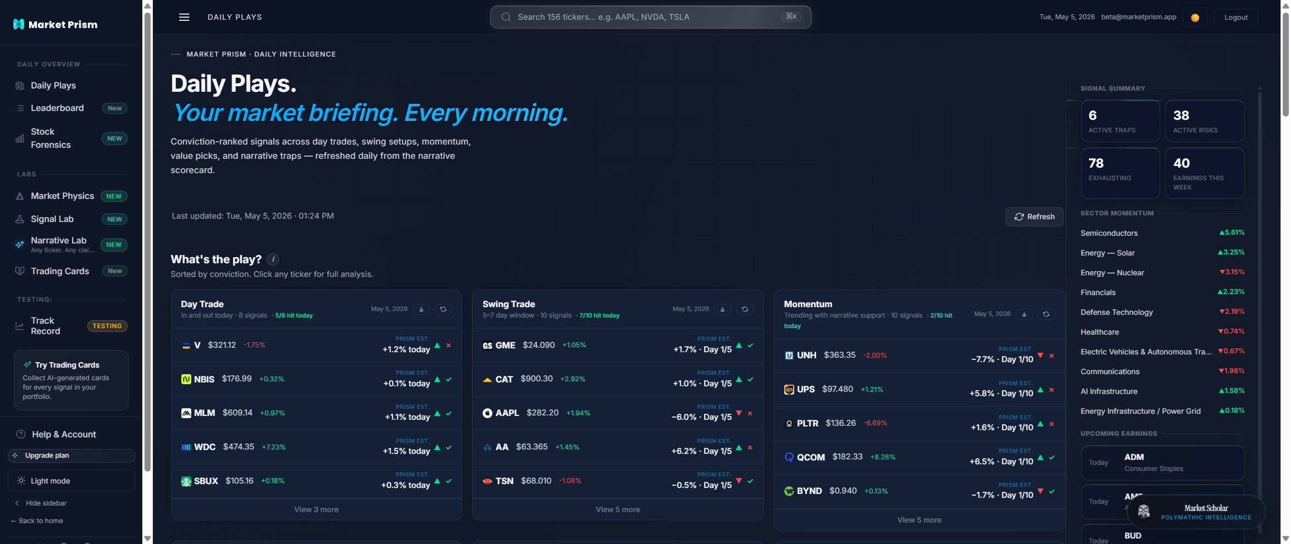
Task: Click the AAPL ticker logo icon
Action: (487, 413)
